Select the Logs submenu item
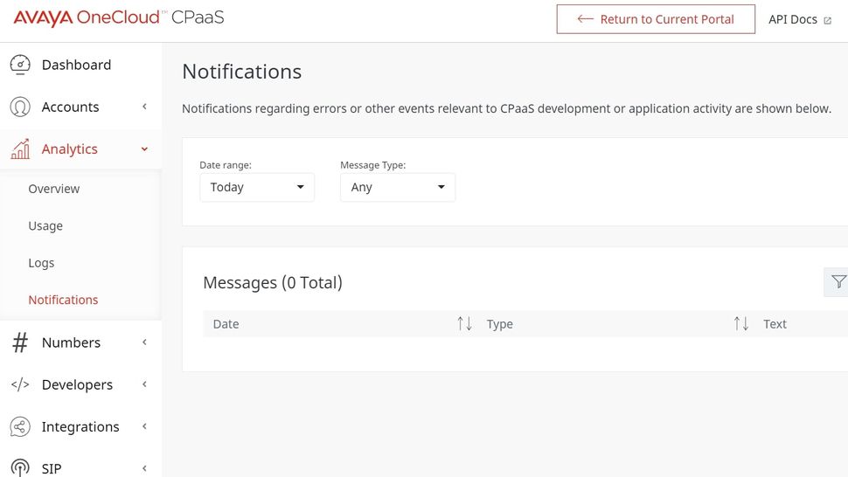This screenshot has height=477, width=848. tap(41, 263)
